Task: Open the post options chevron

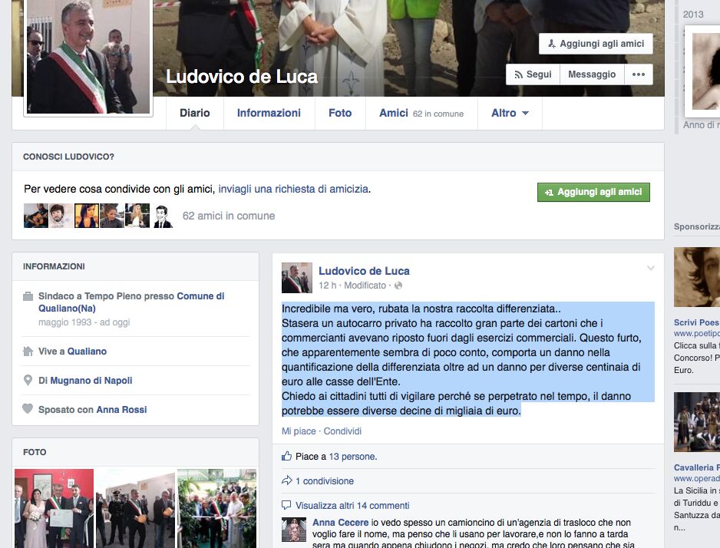Action: [651, 268]
